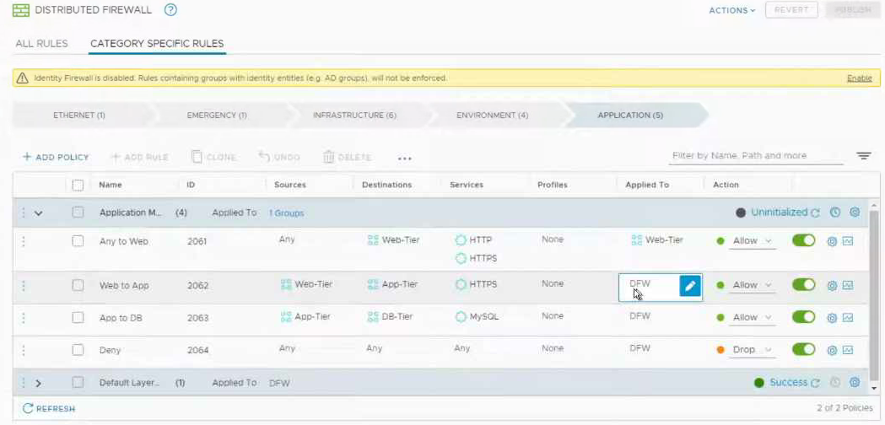
Task: Disable the Any to Web rule toggle
Action: coord(803,240)
